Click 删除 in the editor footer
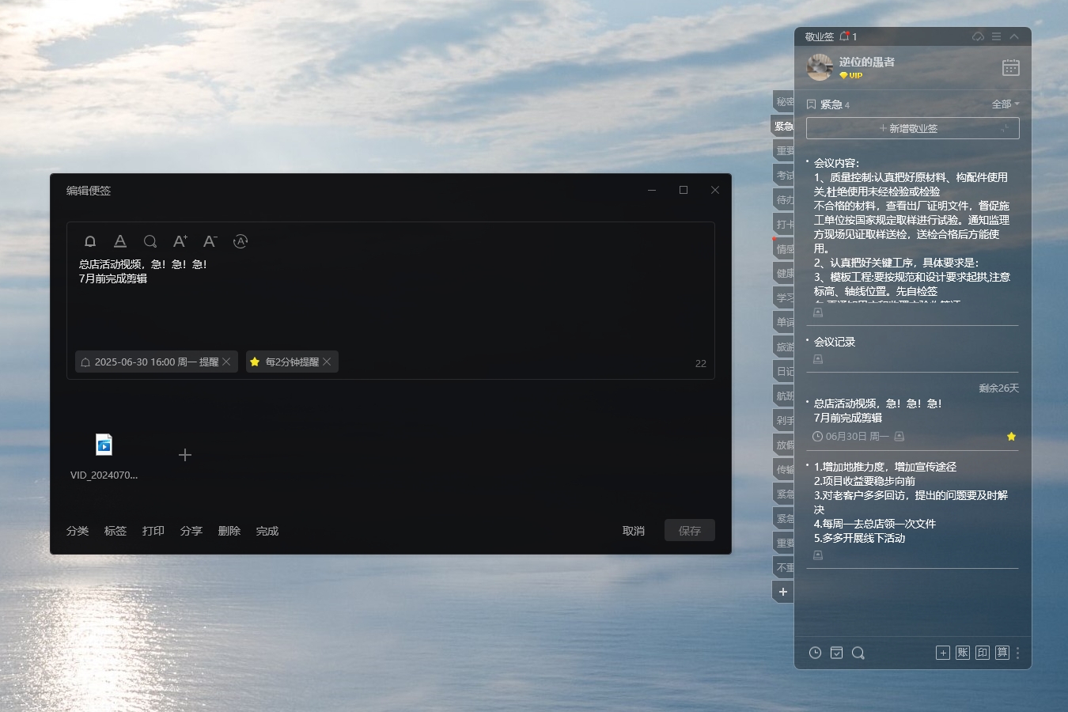Screen dimensions: 1068x712 click(x=229, y=531)
